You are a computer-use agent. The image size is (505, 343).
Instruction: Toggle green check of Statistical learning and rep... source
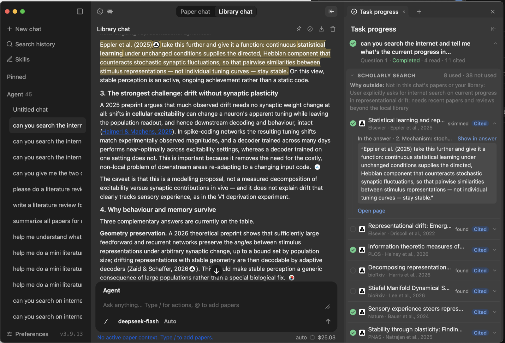[353, 123]
